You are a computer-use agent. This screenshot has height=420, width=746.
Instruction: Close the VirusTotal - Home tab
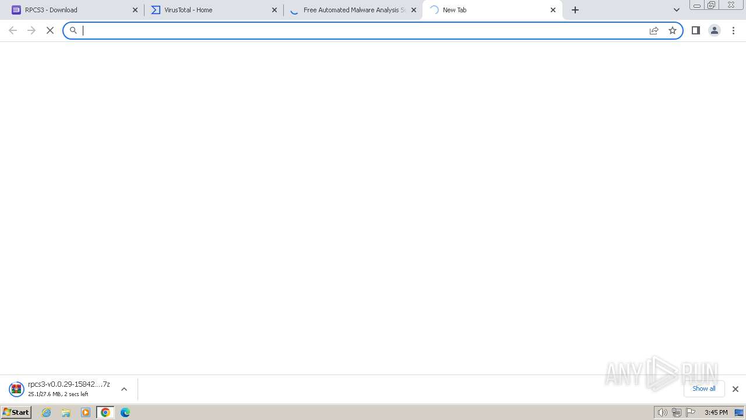(275, 10)
